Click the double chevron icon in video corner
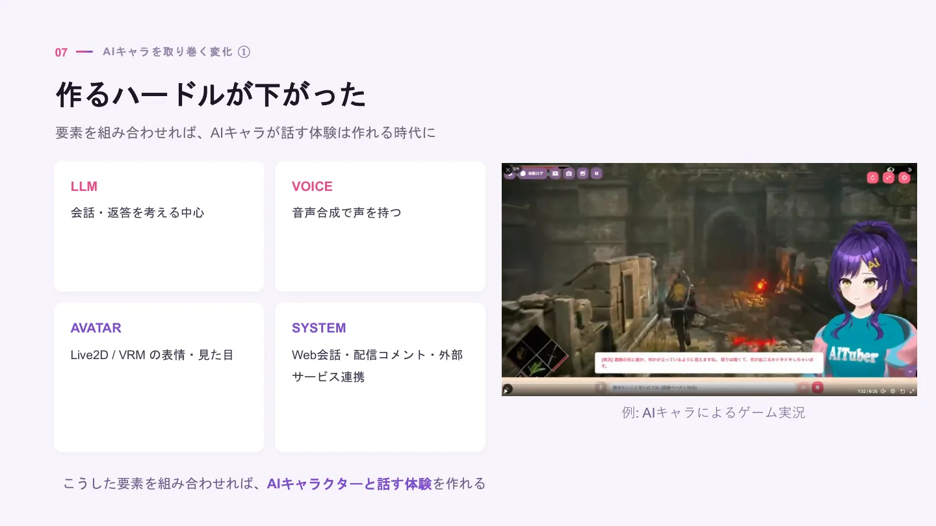Screen dimensions: 936x526 coord(910,169)
